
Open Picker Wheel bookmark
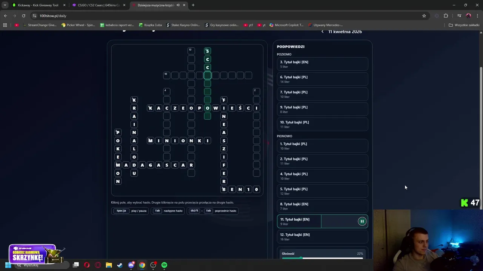click(78, 25)
